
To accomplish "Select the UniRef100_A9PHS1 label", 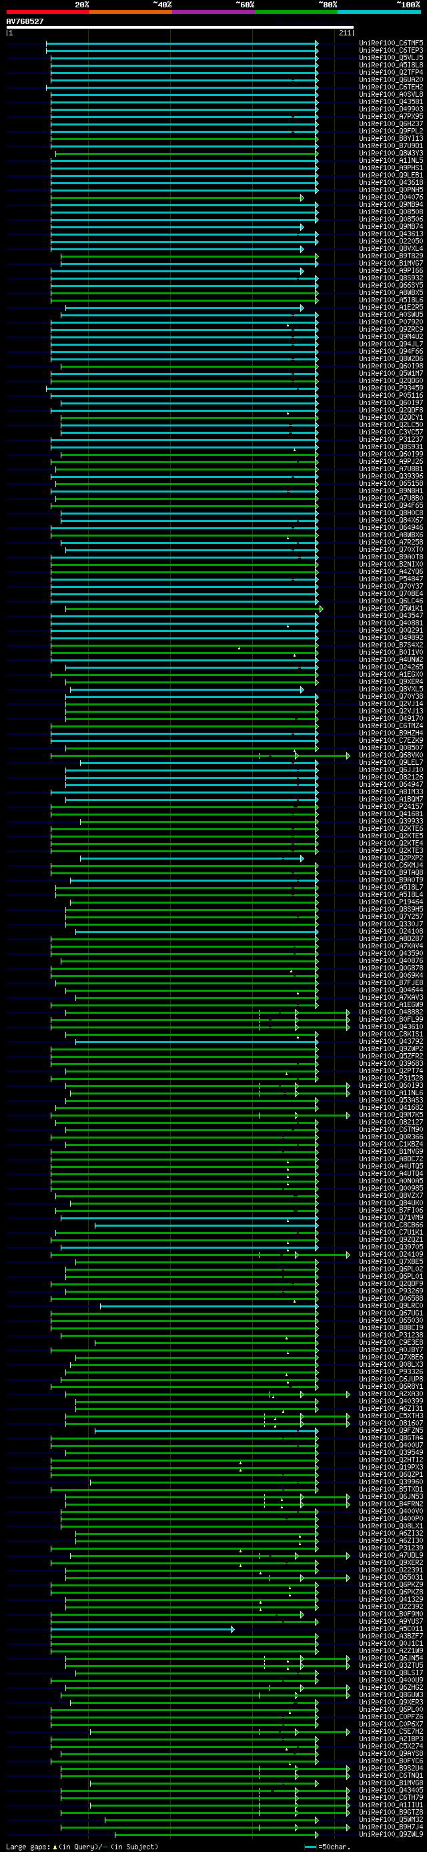I will click(391, 168).
